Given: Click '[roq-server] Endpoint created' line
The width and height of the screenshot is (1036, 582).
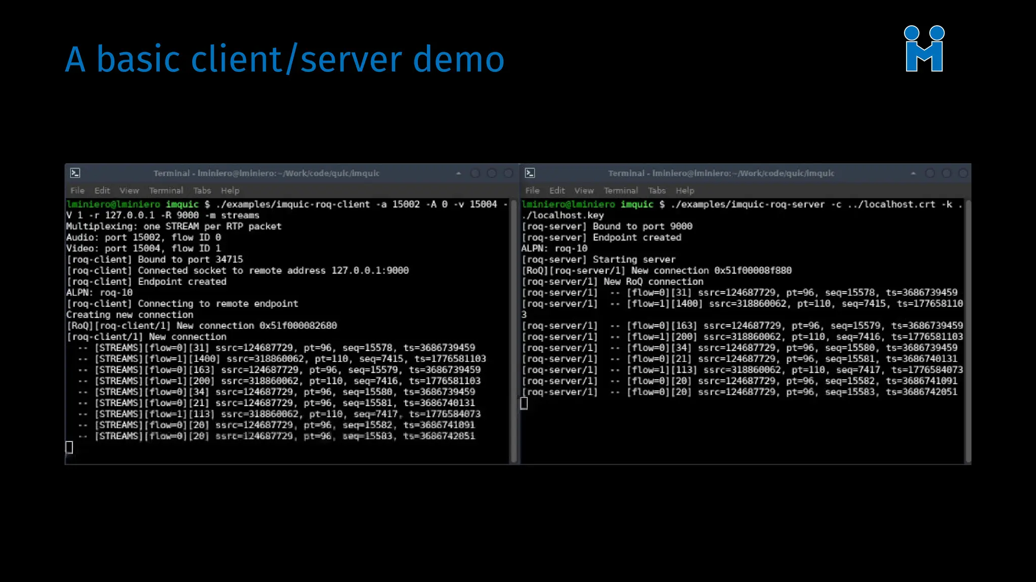Looking at the screenshot, I should (x=601, y=237).
